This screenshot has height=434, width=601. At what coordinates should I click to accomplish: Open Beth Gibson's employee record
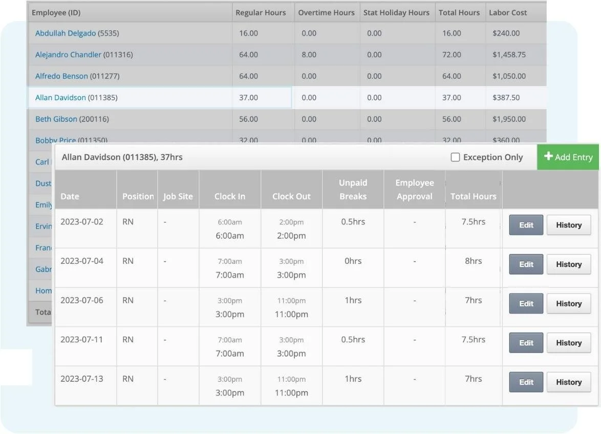pos(56,119)
